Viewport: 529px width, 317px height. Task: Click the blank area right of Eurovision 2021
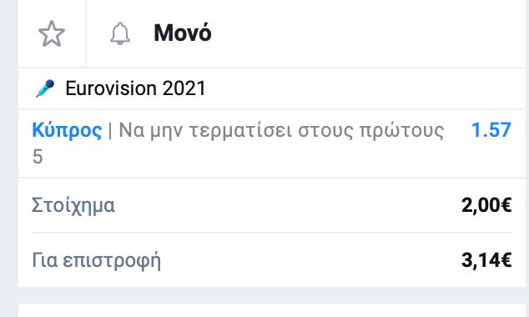pyautogui.click(x=365, y=88)
